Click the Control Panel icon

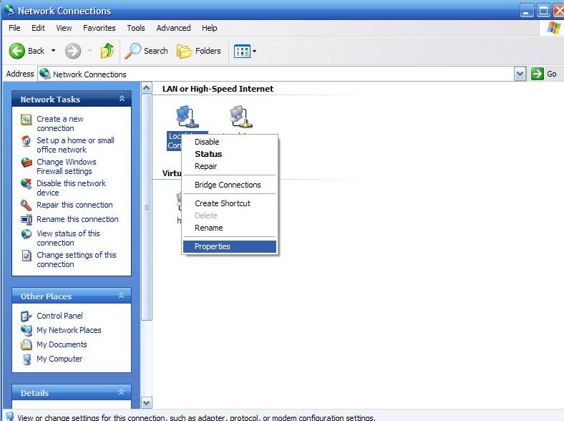tap(26, 316)
